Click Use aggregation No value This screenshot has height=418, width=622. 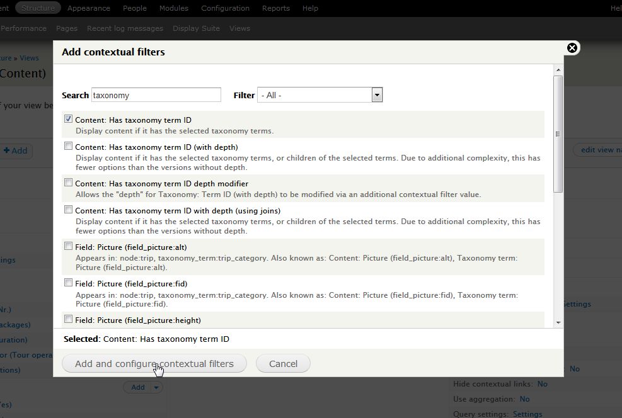pos(524,398)
